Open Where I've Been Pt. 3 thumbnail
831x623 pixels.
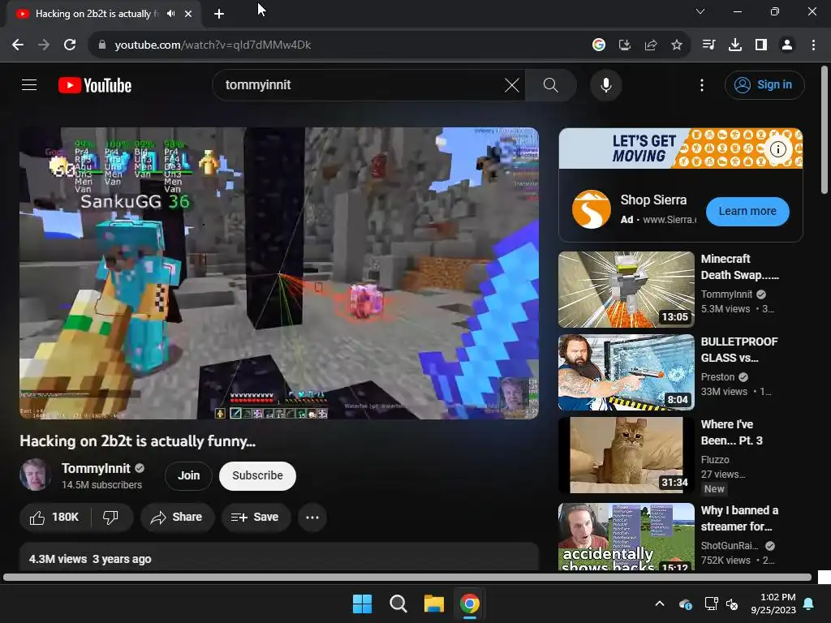pyautogui.click(x=626, y=454)
